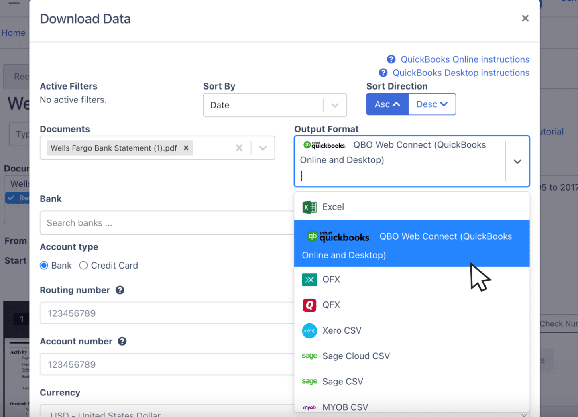
Task: Click the Account number input field
Action: (167, 365)
